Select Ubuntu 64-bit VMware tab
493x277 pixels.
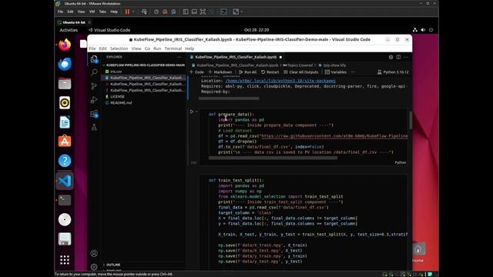coord(74,22)
